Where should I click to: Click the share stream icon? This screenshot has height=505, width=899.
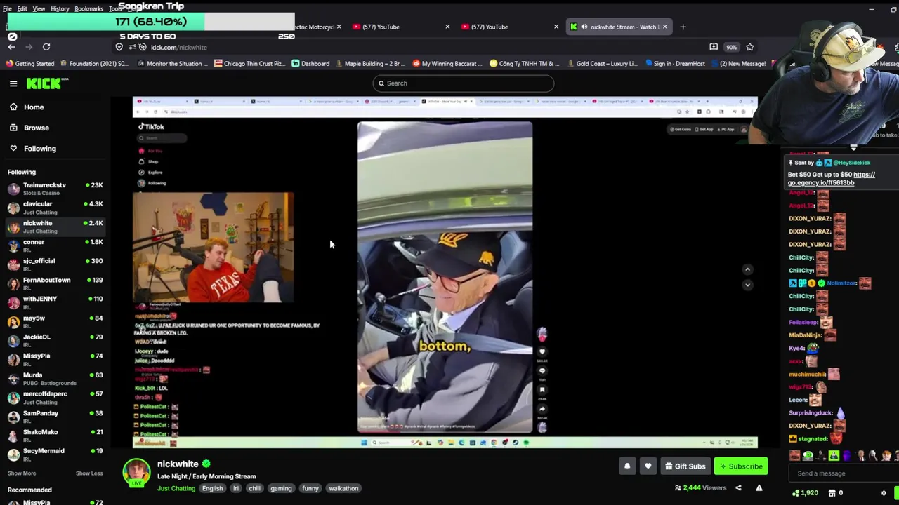coord(738,488)
